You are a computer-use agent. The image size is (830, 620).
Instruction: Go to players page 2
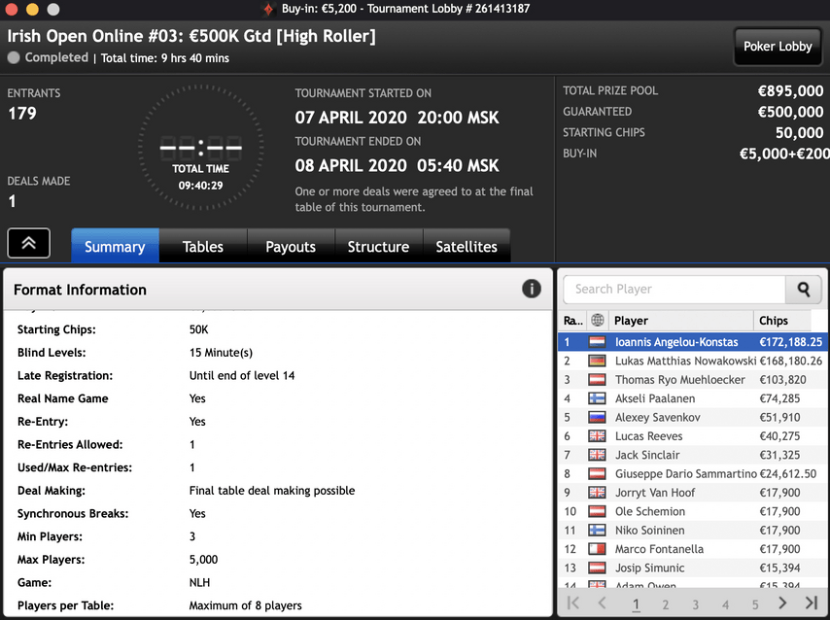point(666,604)
